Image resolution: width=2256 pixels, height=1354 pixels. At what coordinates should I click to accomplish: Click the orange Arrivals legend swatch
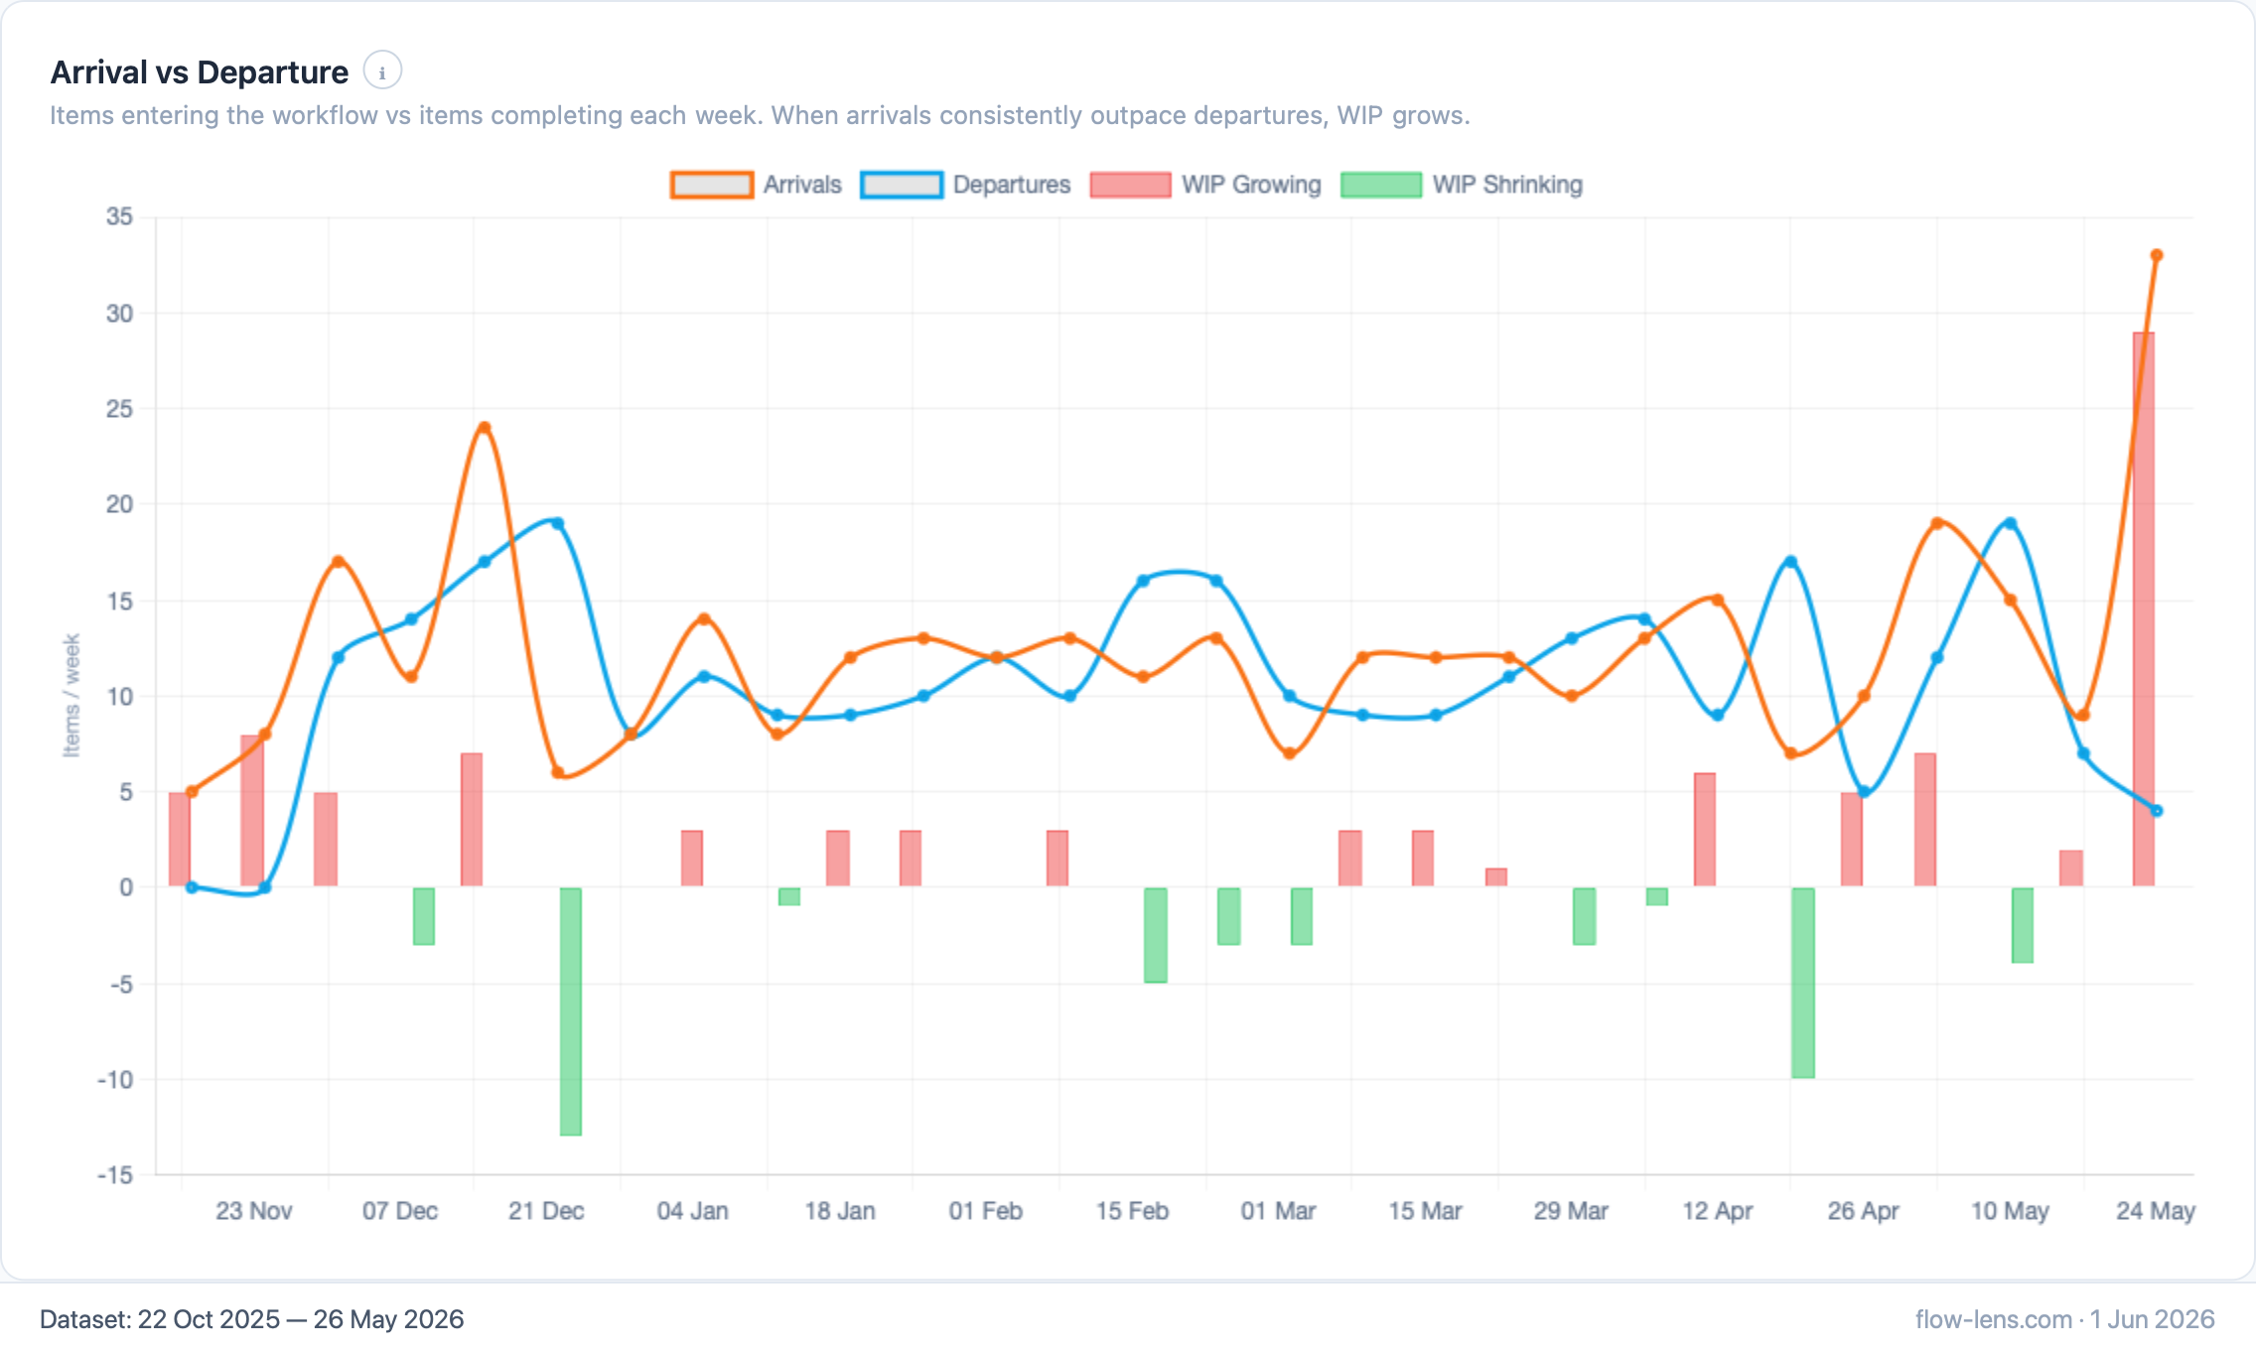coord(712,185)
